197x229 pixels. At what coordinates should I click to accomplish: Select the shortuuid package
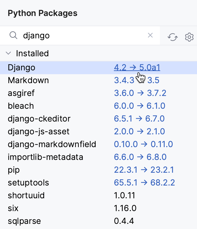(x=26, y=195)
